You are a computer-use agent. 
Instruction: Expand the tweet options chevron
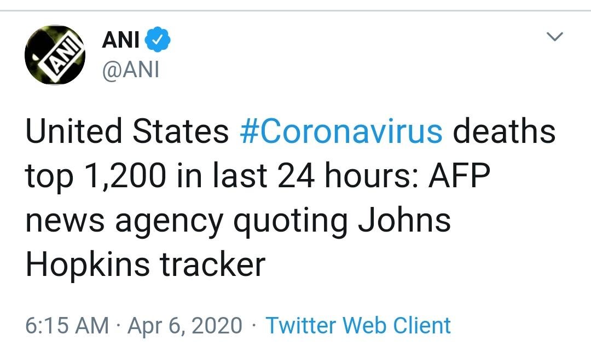(x=555, y=37)
